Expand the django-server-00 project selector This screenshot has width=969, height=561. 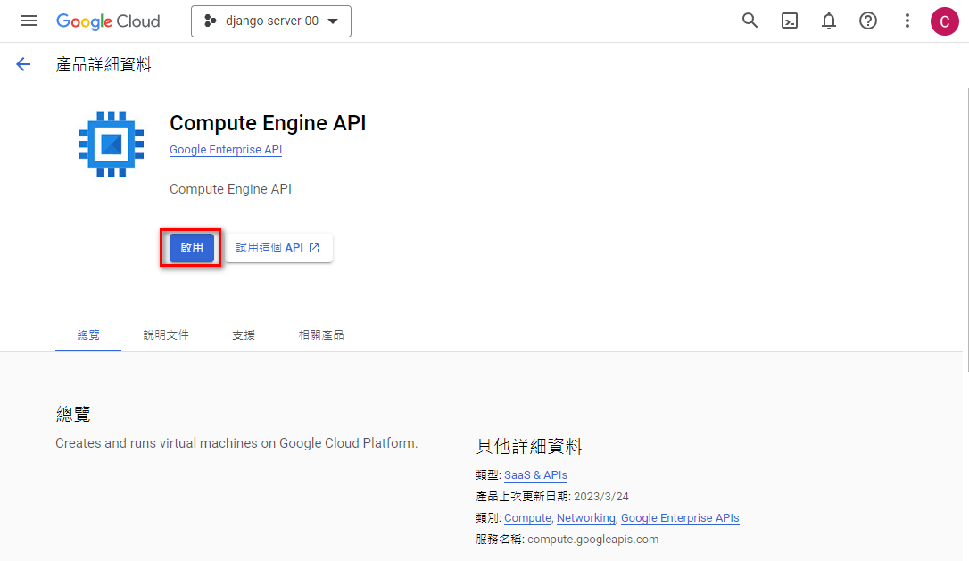pyautogui.click(x=271, y=21)
